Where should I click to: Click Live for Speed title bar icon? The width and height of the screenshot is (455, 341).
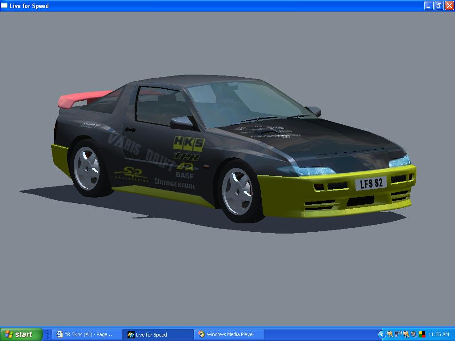coord(4,5)
